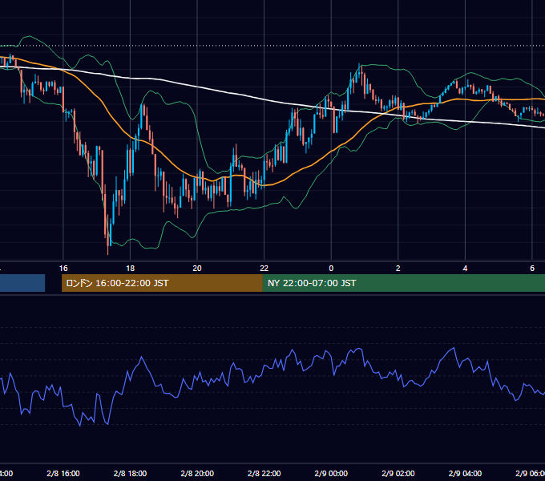Select the ロンドン 16:00-22:00 JST session bar
This screenshot has width=545, height=481.
(x=162, y=283)
